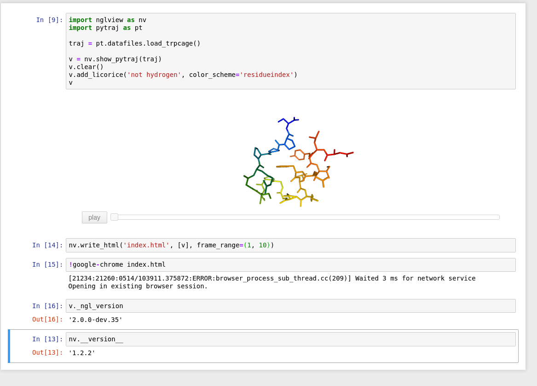Click the blue active-cell indicator bar

(x=9, y=345)
